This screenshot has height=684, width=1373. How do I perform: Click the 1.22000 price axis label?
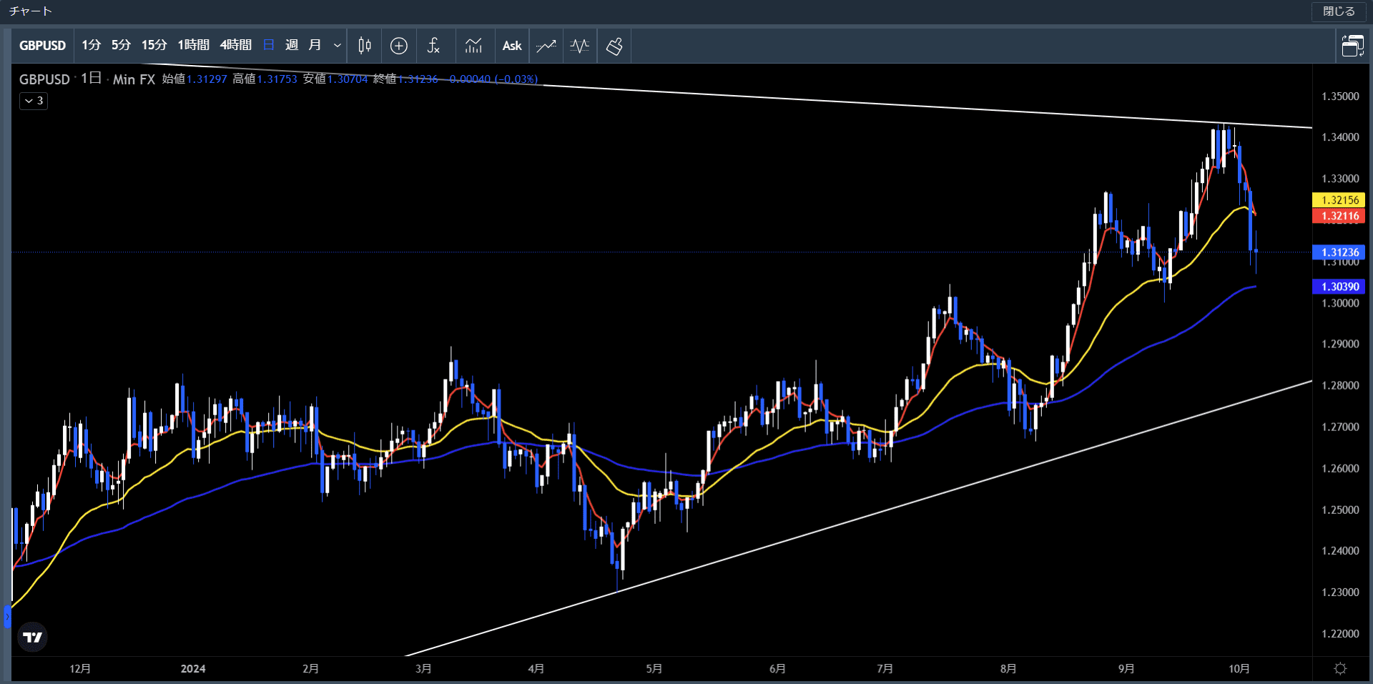click(1340, 634)
